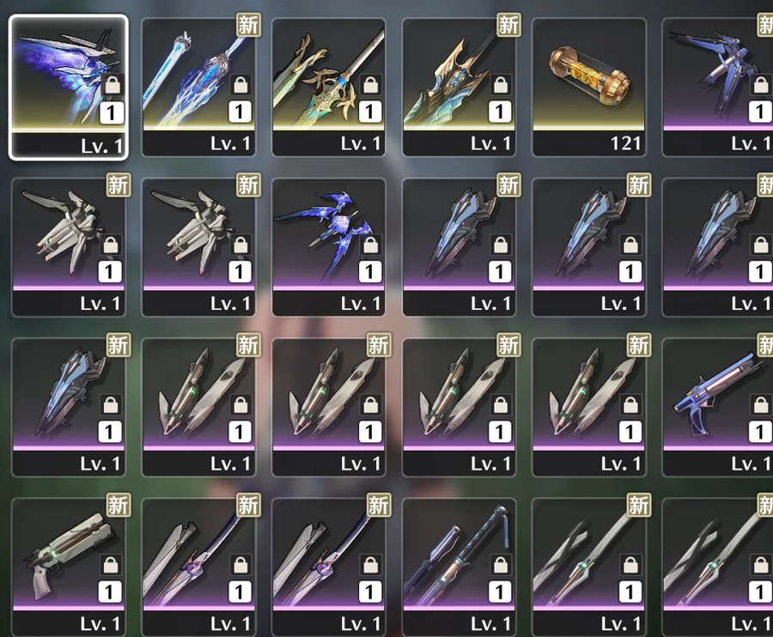Toggle lock icon on first selected weapon

(113, 86)
